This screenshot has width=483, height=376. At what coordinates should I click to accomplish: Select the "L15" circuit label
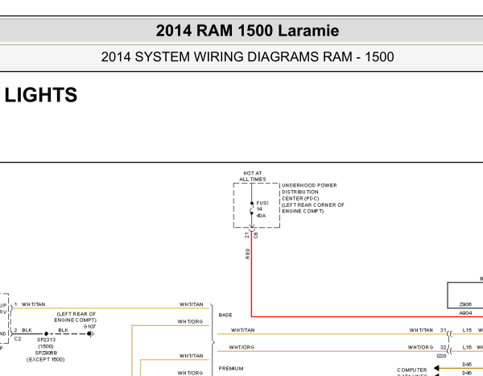[467, 330]
